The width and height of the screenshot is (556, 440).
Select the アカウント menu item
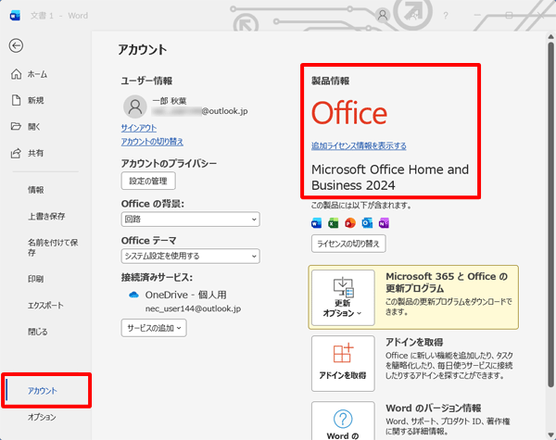pos(43,391)
